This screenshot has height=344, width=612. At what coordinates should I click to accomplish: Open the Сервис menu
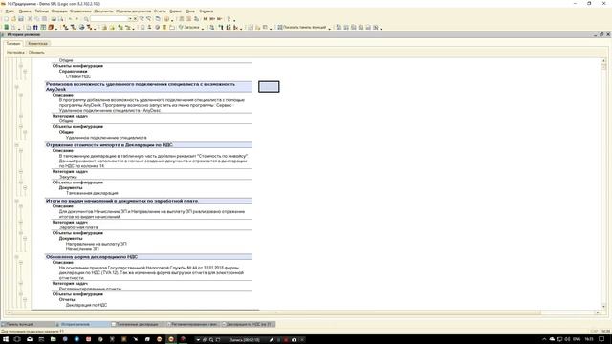(x=175, y=11)
